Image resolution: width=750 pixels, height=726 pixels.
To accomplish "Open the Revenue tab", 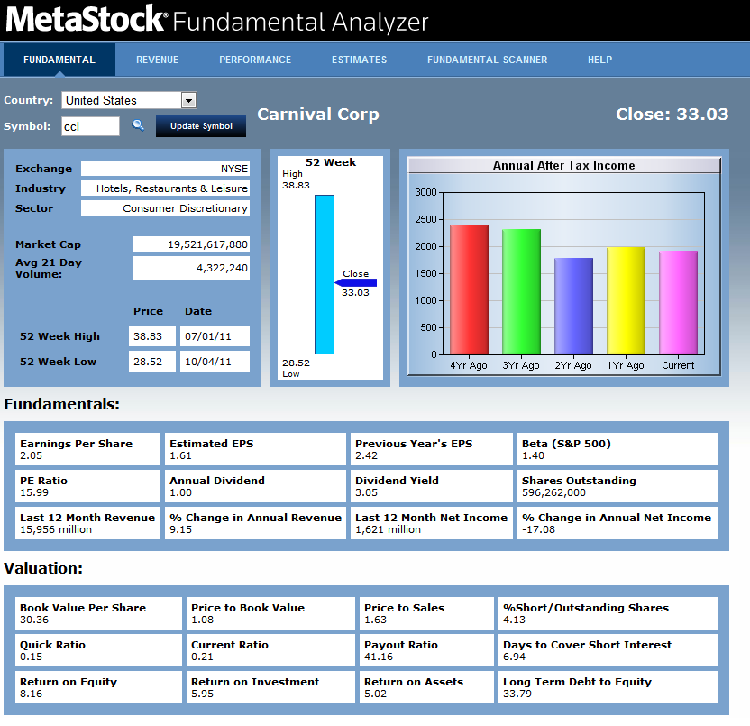I will click(x=158, y=60).
